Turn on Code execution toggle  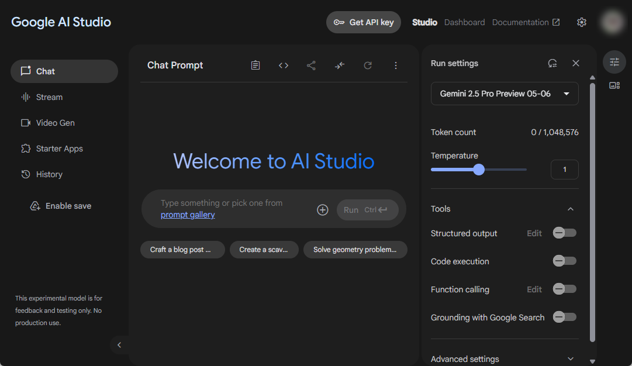[564, 261]
